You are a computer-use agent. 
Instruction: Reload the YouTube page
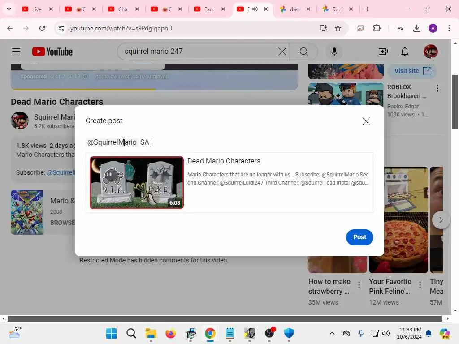coord(42,28)
